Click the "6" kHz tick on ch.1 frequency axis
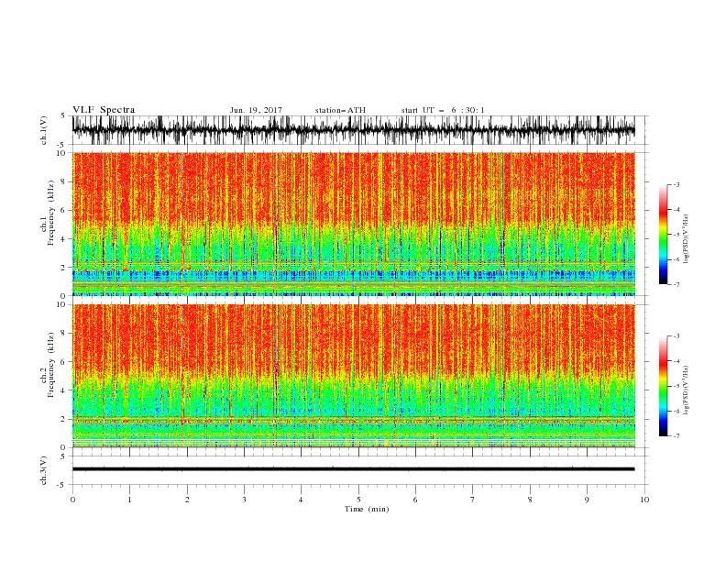The image size is (726, 561). [63, 210]
